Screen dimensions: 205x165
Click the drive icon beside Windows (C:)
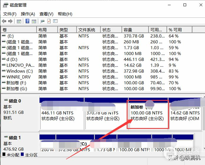click(x=4, y=71)
